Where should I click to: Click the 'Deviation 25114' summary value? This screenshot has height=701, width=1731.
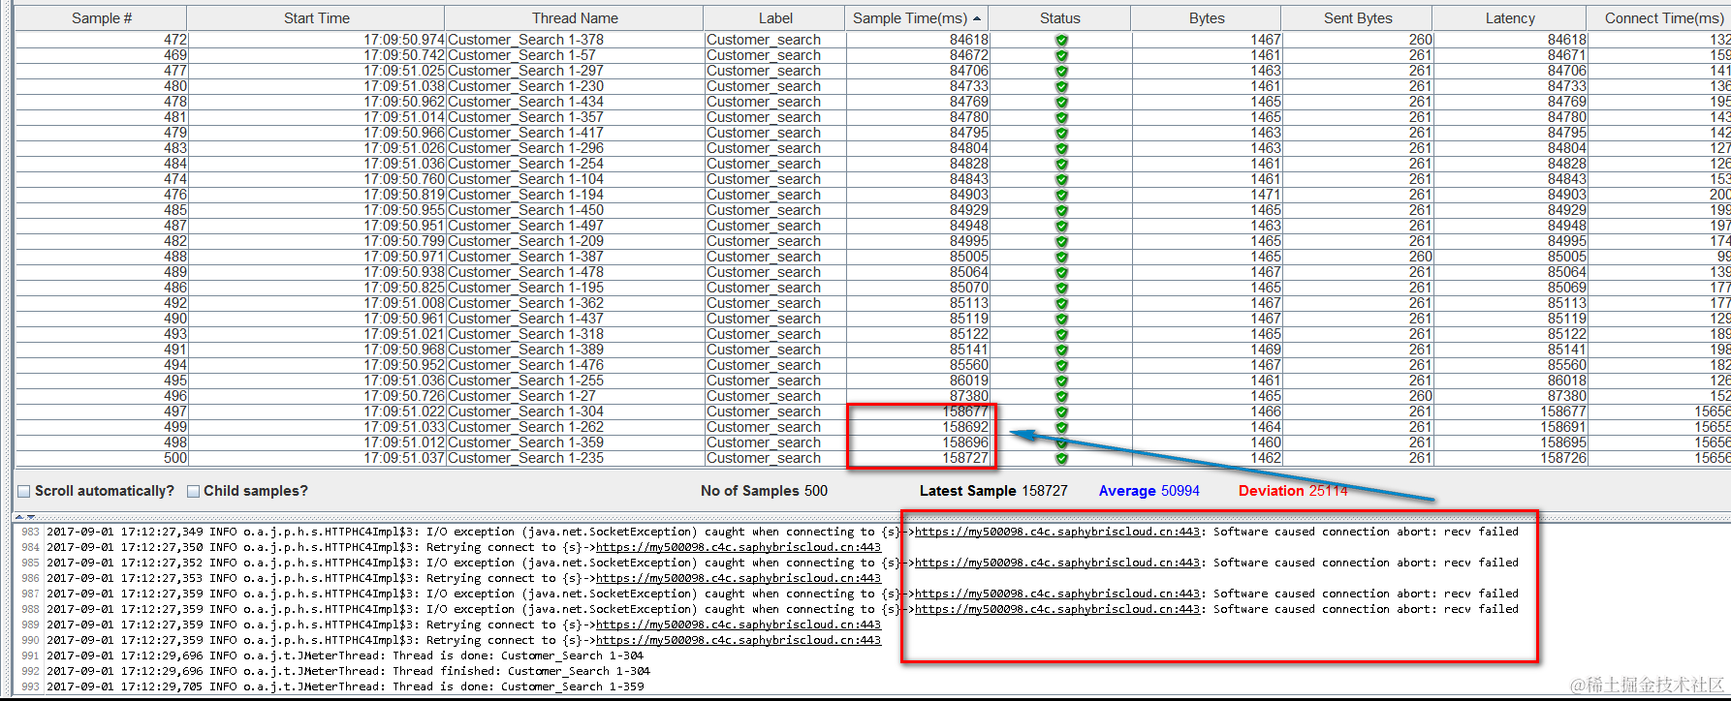pyautogui.click(x=1293, y=491)
